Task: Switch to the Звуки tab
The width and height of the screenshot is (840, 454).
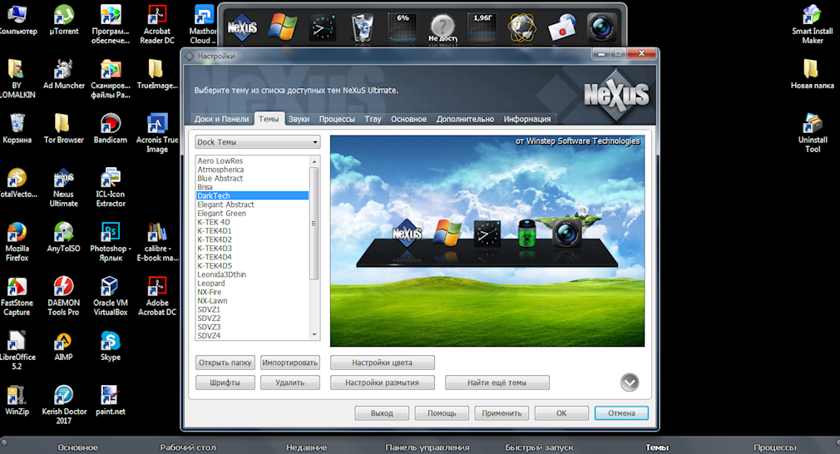Action: click(299, 119)
